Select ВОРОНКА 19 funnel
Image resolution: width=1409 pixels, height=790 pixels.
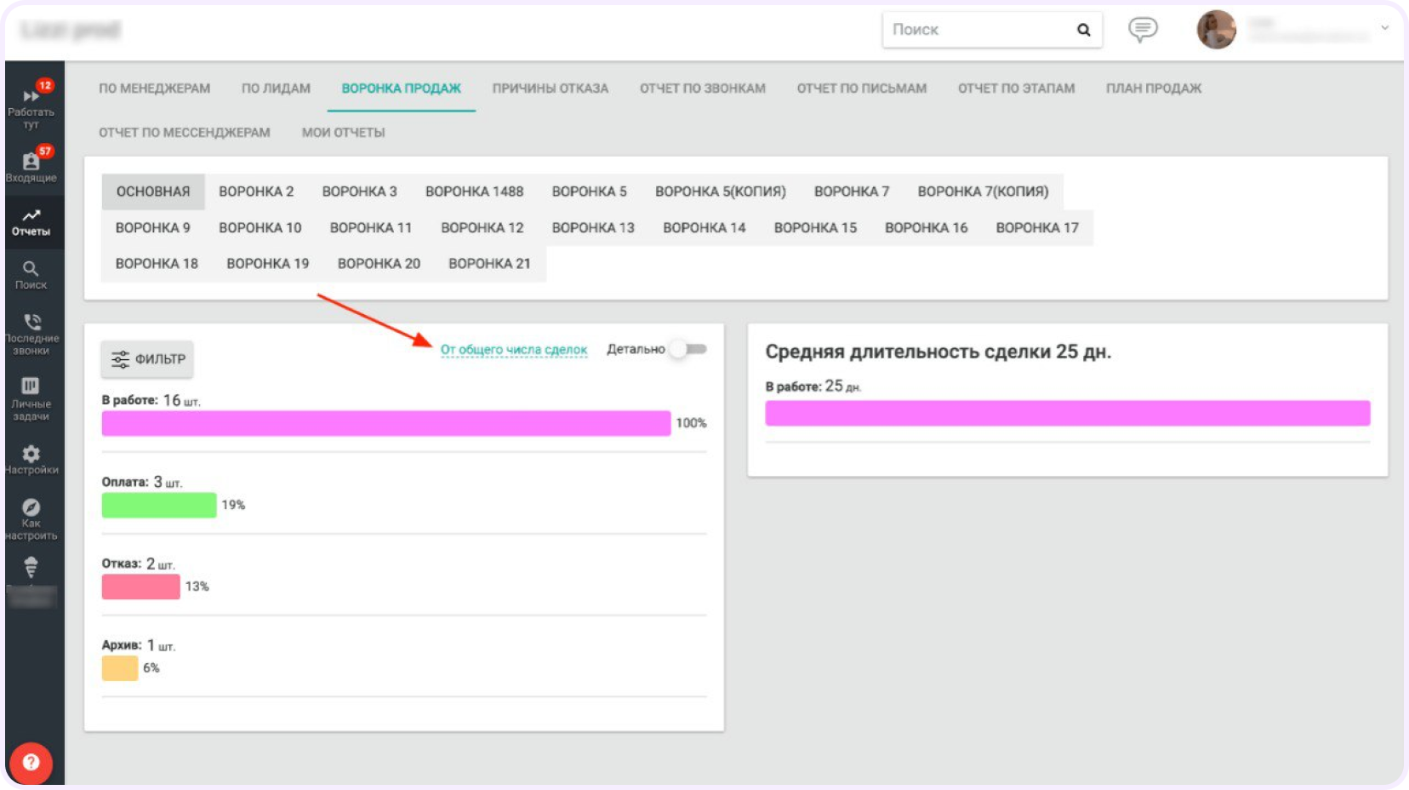point(268,264)
